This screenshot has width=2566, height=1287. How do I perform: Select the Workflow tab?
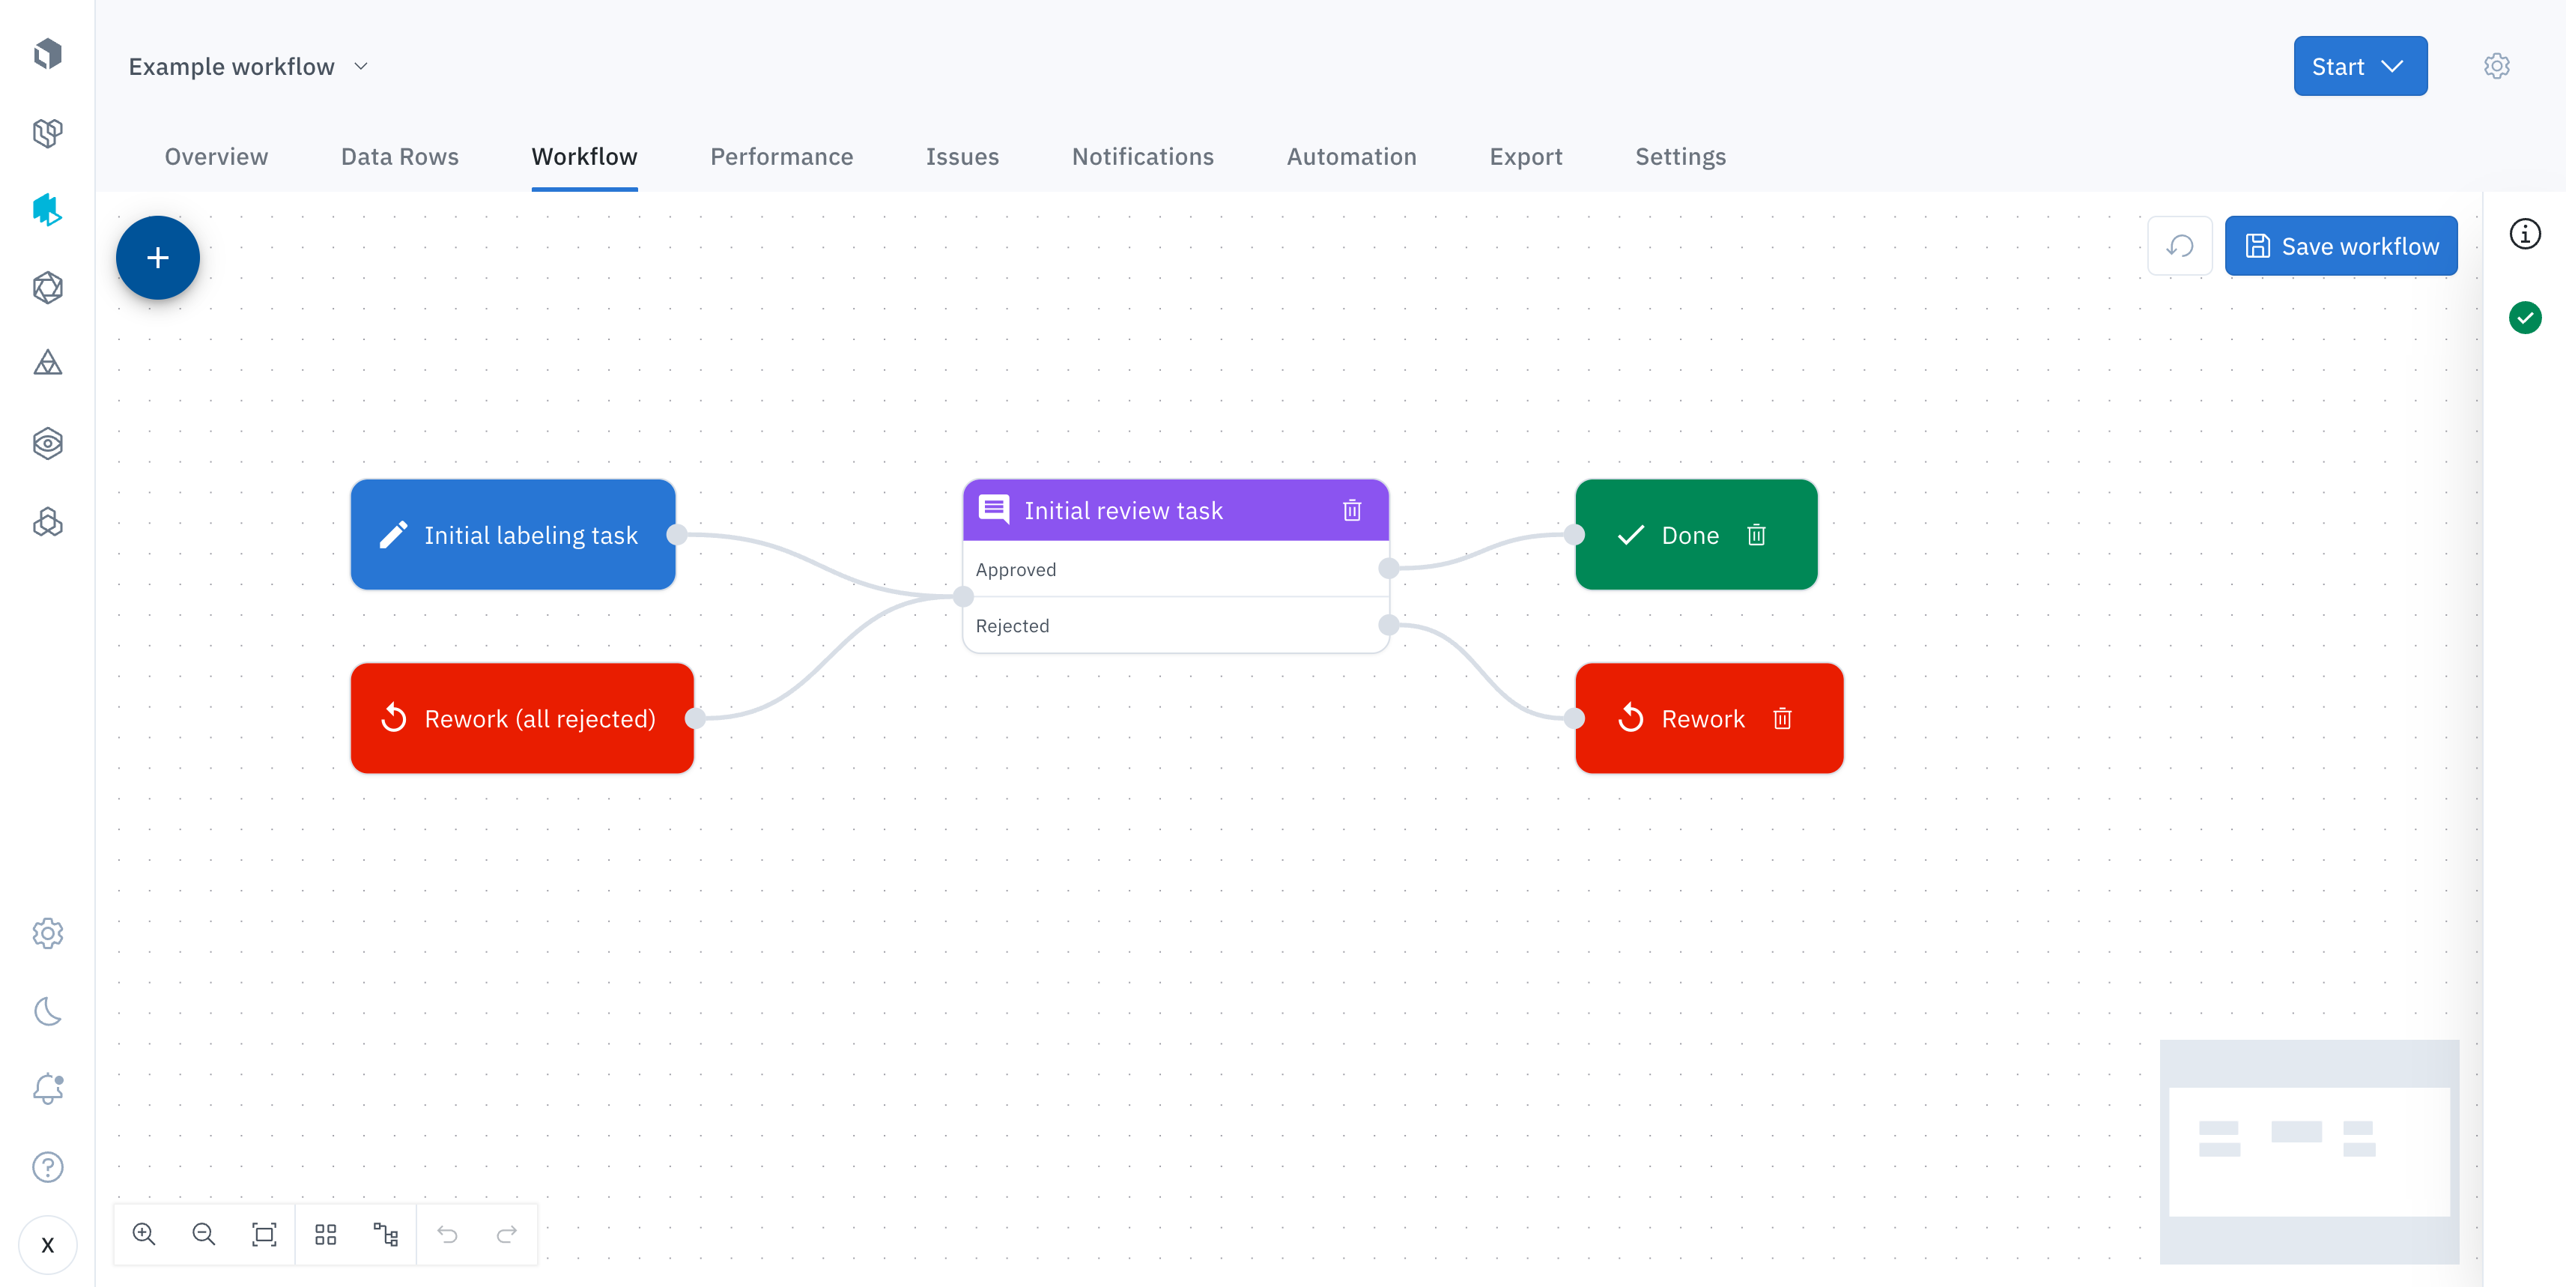585,157
